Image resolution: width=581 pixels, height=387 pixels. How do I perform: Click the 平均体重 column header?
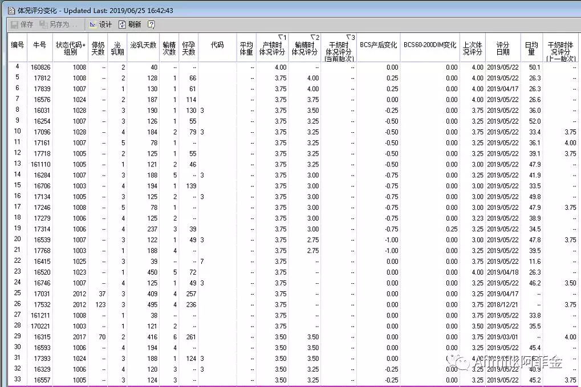click(246, 48)
